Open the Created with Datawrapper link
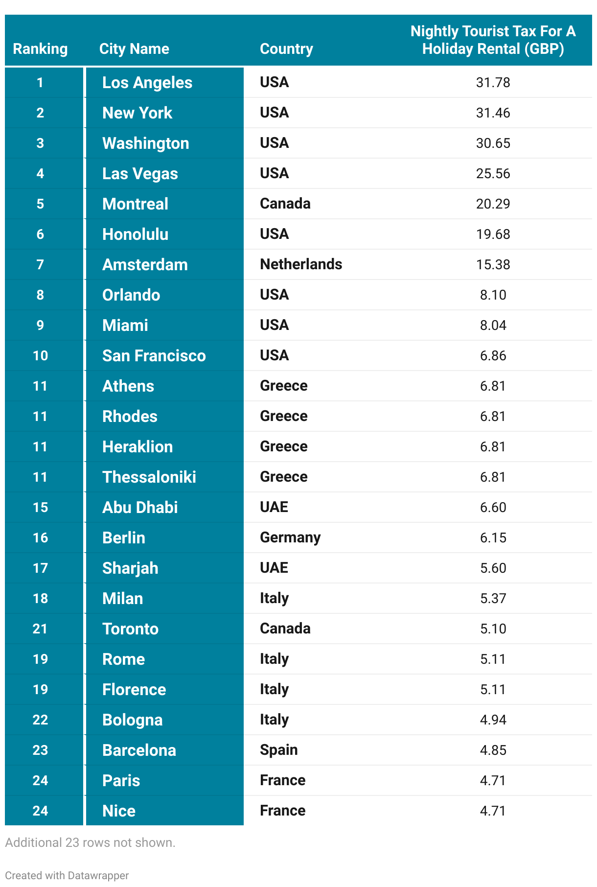Image resolution: width=597 pixels, height=887 pixels. 67,875
